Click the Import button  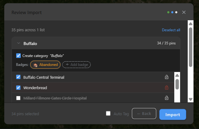(173, 115)
